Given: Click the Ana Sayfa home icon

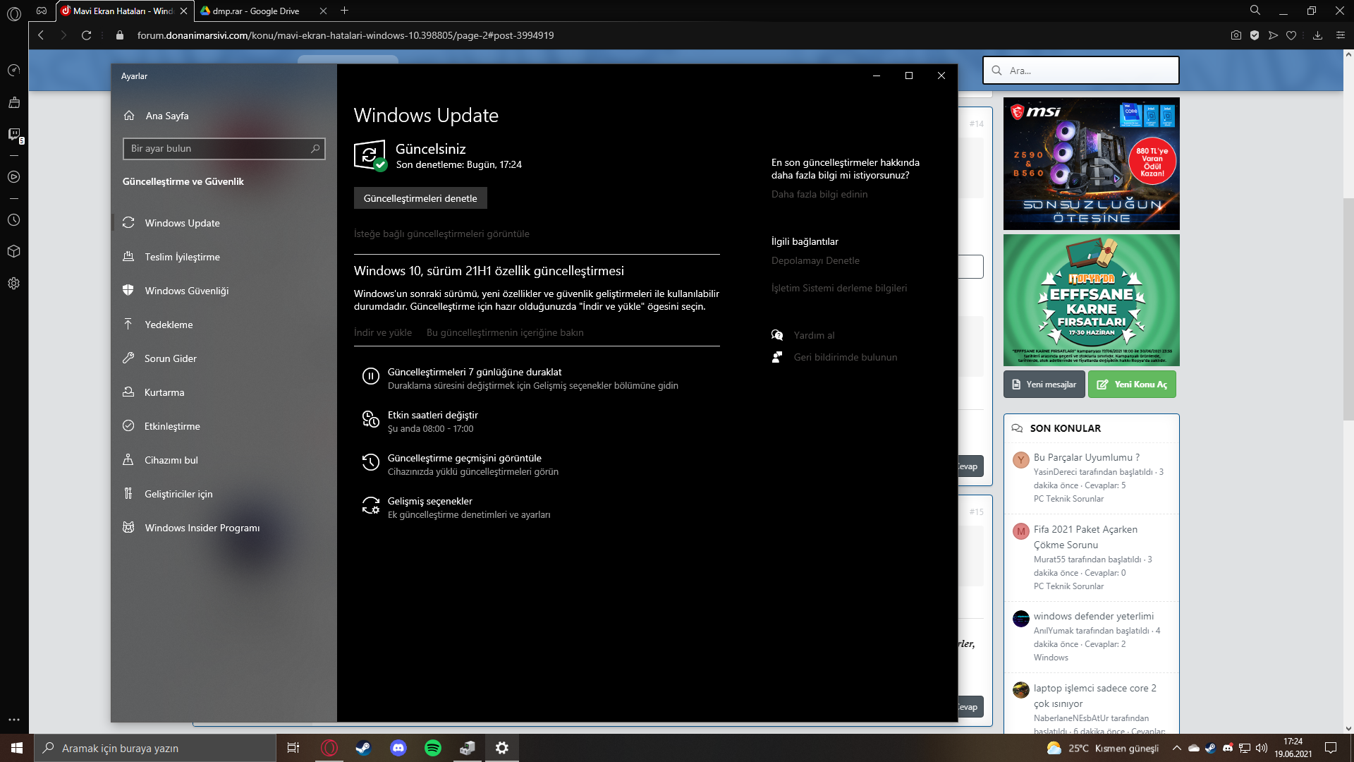Looking at the screenshot, I should 129,116.
